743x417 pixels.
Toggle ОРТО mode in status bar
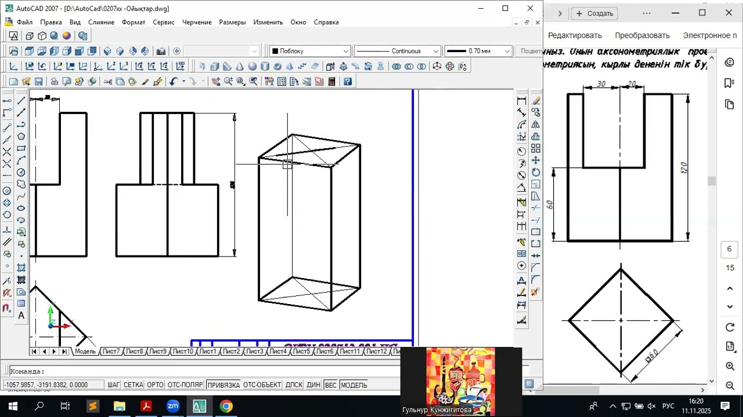[x=155, y=385]
